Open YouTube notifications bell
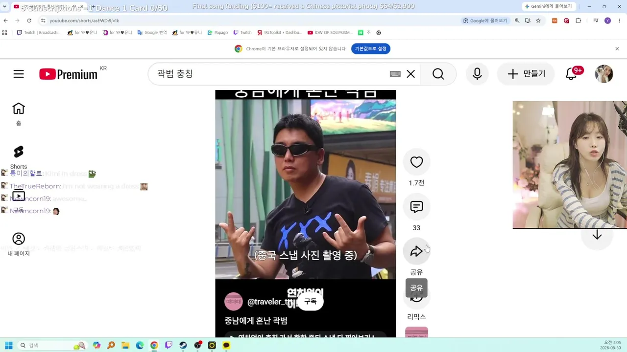627x352 pixels. click(x=571, y=74)
